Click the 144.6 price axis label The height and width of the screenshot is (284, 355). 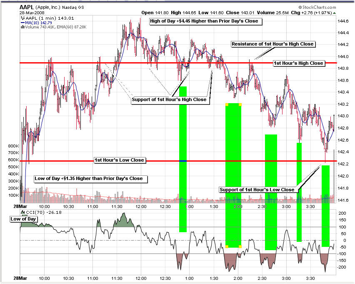343,21
